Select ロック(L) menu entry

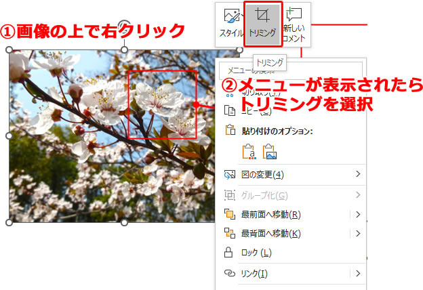tap(256, 253)
